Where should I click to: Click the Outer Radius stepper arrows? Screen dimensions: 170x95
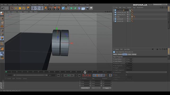(132, 61)
